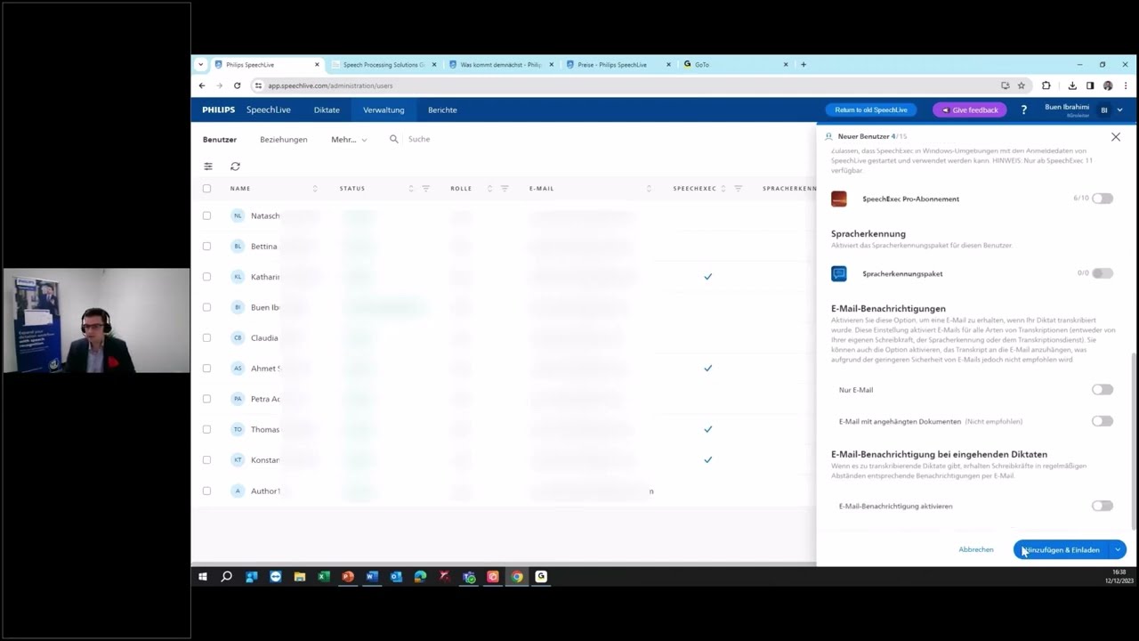Click Return to old SpeechLive button

(x=871, y=110)
